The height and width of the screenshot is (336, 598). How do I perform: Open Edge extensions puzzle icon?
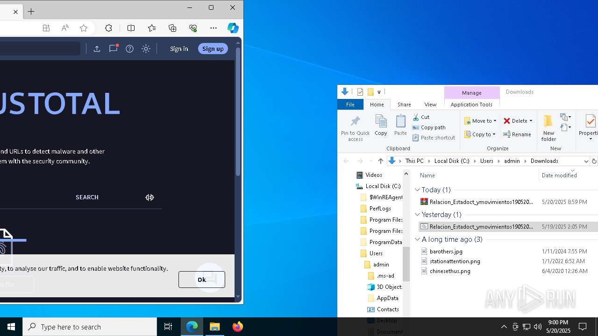click(x=108, y=28)
